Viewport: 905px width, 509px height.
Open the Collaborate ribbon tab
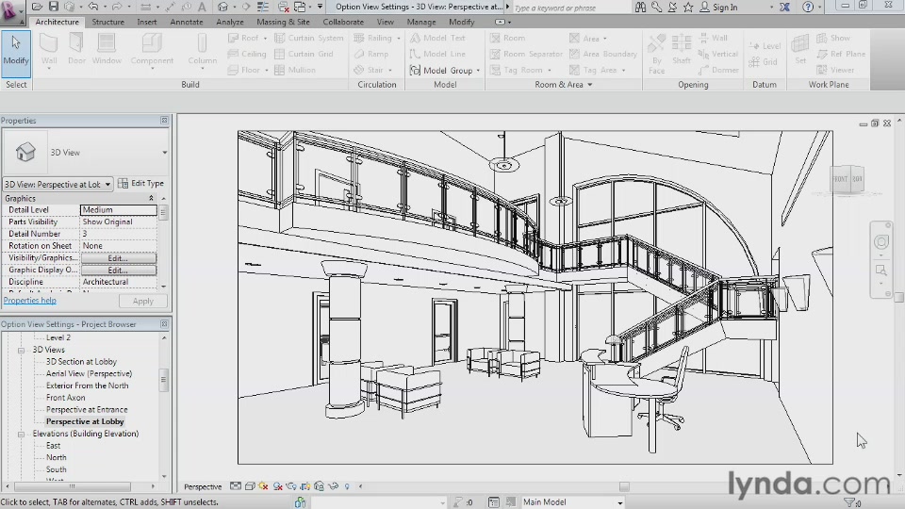click(343, 22)
